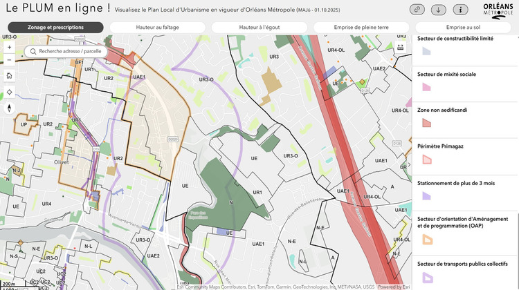The width and height of the screenshot is (519, 290).
Task: Click the Orléans Métropole logo
Action: (x=498, y=10)
